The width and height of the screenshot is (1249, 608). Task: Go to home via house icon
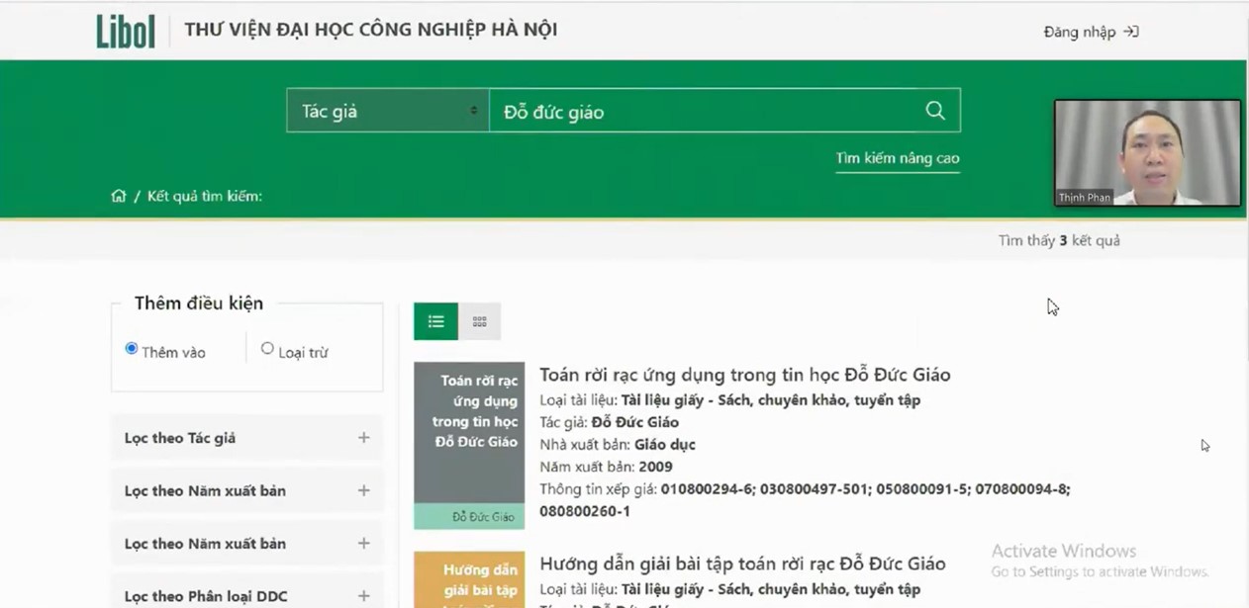(x=119, y=196)
